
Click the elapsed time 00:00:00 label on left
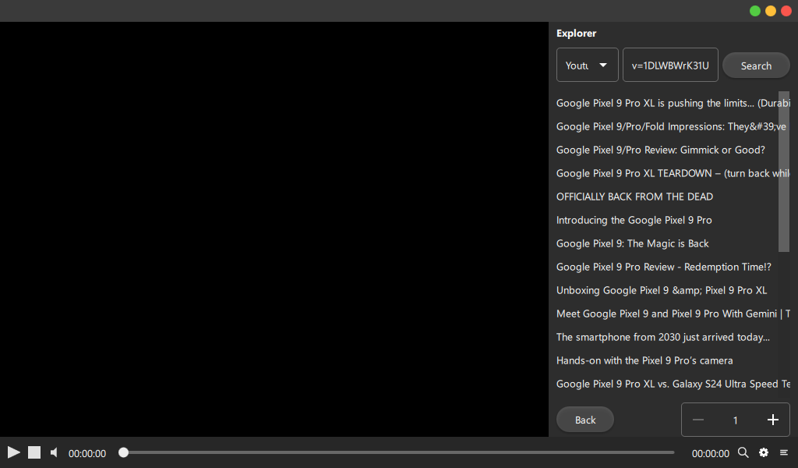87,453
